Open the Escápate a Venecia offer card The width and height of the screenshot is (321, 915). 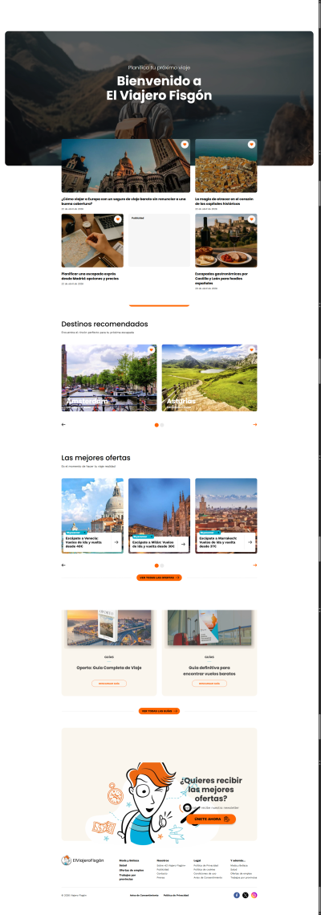92,515
